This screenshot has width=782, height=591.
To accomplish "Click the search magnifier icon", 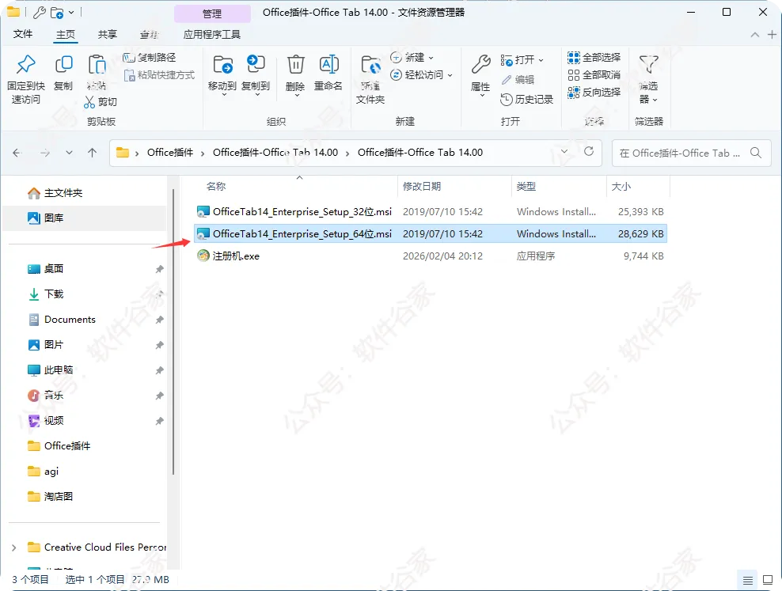I will click(x=756, y=153).
